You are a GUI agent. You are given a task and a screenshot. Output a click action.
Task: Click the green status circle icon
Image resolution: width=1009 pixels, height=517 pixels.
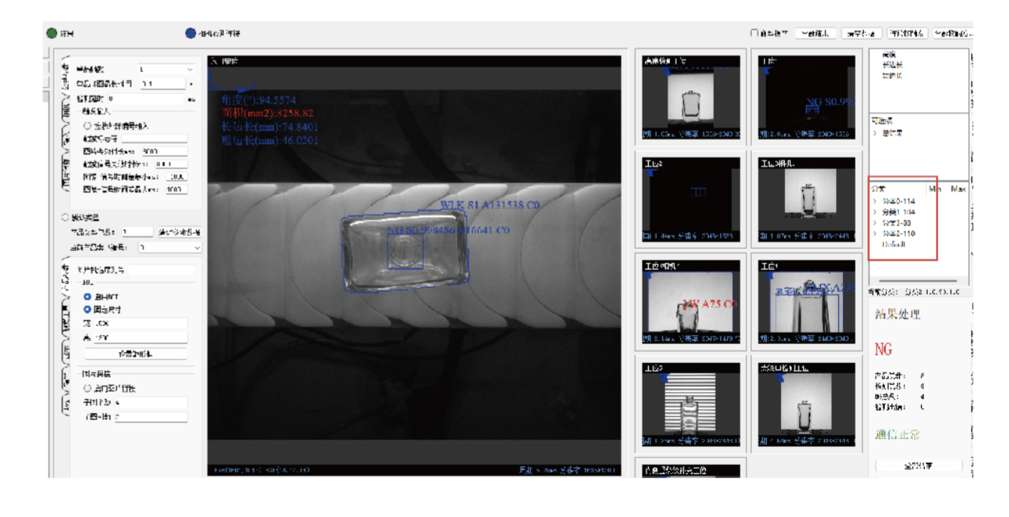[x=52, y=33]
